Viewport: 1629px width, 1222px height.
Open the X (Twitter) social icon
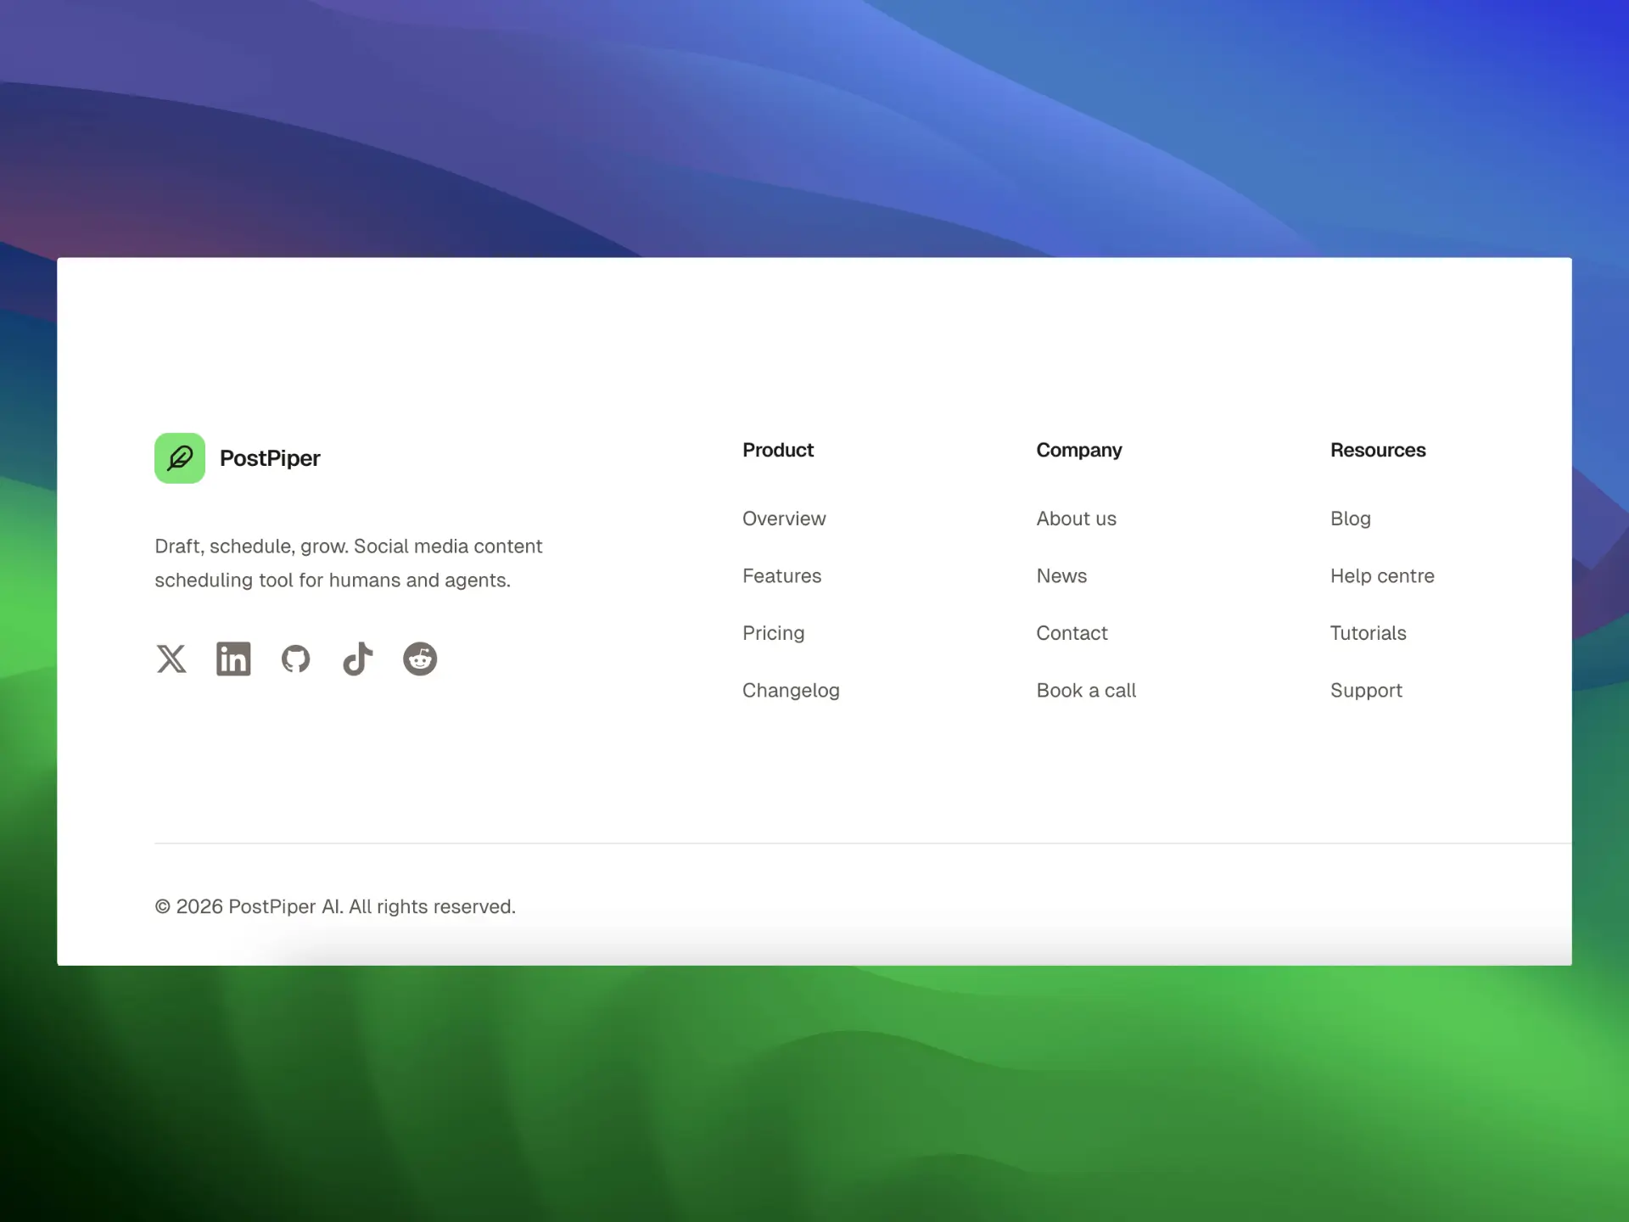(171, 659)
